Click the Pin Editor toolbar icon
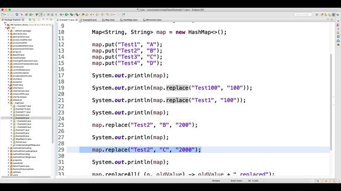Image resolution: width=341 pixels, height=191 pixels. point(123,14)
